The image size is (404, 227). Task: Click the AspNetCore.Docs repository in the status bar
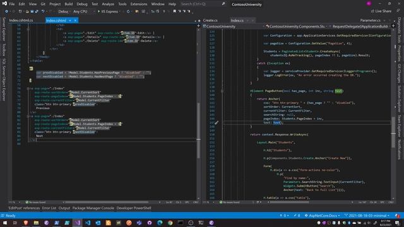[323, 216]
